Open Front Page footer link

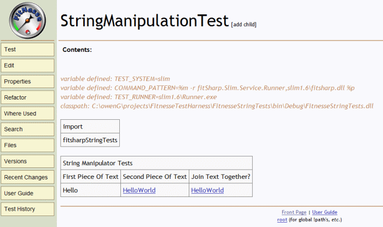point(294,212)
